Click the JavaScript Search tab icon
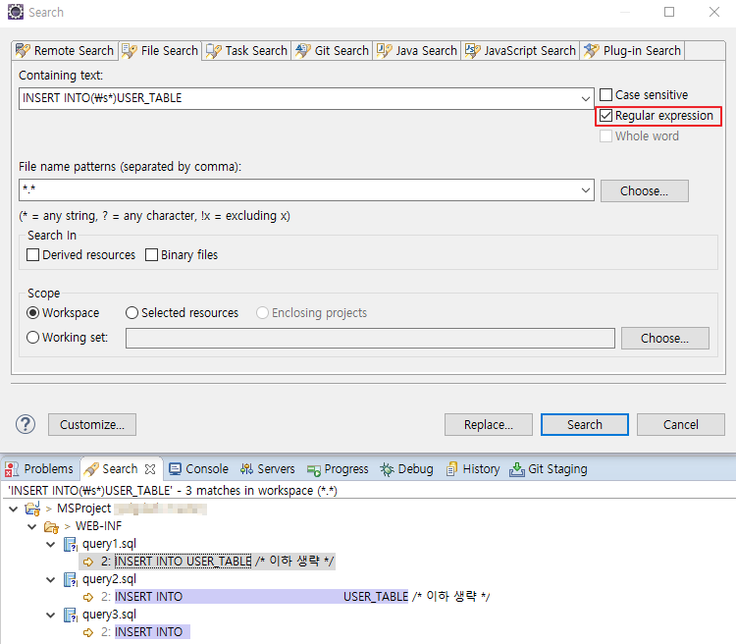Image resolution: width=736 pixels, height=644 pixels. [472, 50]
